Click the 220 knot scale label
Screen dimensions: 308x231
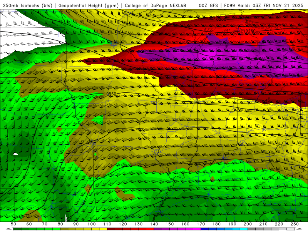pyautogui.click(x=279, y=224)
